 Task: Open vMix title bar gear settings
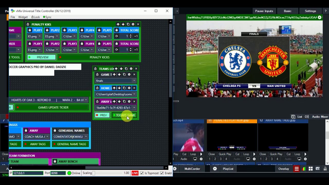319,17
